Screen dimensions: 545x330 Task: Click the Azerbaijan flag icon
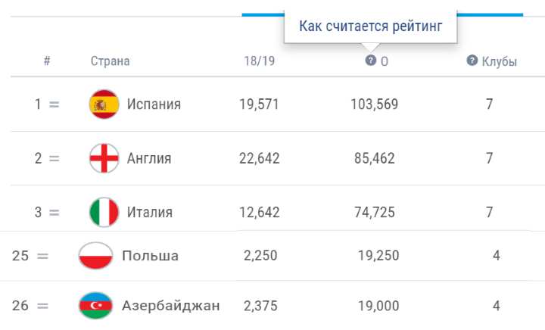[x=95, y=306]
